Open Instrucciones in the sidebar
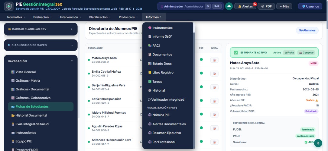 coord(41,133)
